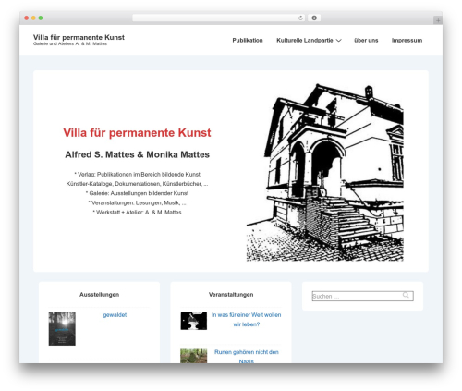Image resolution: width=462 pixels, height=391 pixels.
Task: Open 'Runen gehören nicht den Nazis' link
Action: [x=247, y=357]
